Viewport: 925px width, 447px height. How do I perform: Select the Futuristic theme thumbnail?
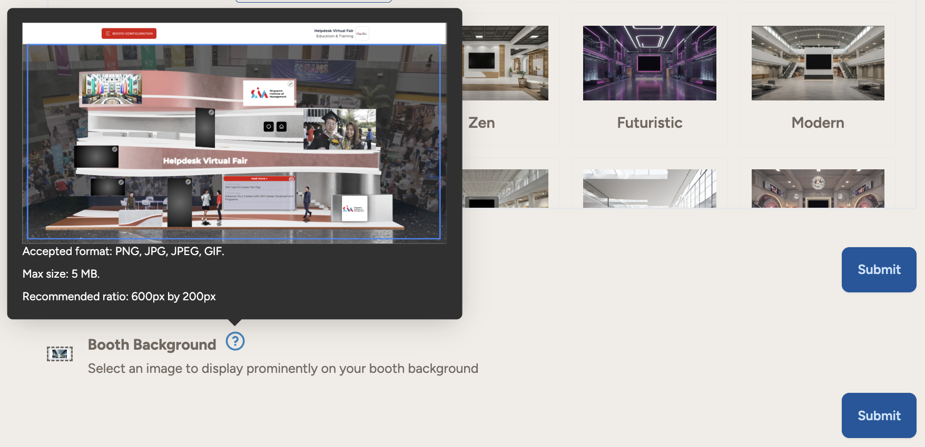tap(650, 63)
